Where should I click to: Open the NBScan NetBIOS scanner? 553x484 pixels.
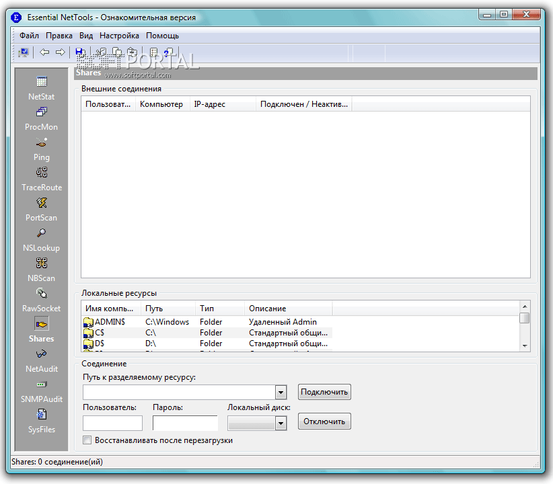point(41,270)
